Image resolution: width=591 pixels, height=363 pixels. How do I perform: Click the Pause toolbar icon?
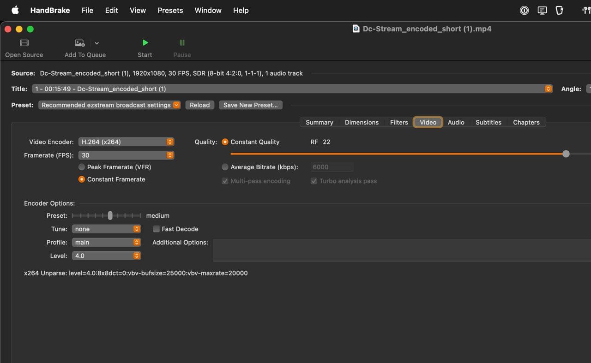pos(182,43)
